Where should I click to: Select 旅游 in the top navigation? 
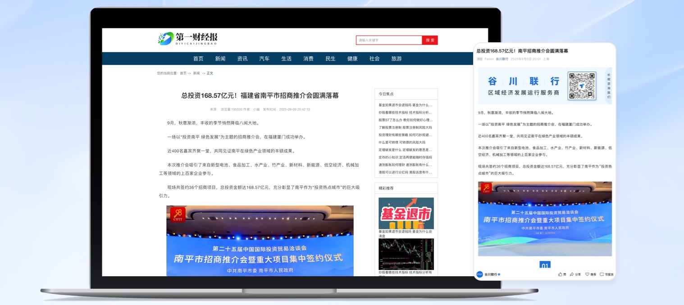click(396, 58)
